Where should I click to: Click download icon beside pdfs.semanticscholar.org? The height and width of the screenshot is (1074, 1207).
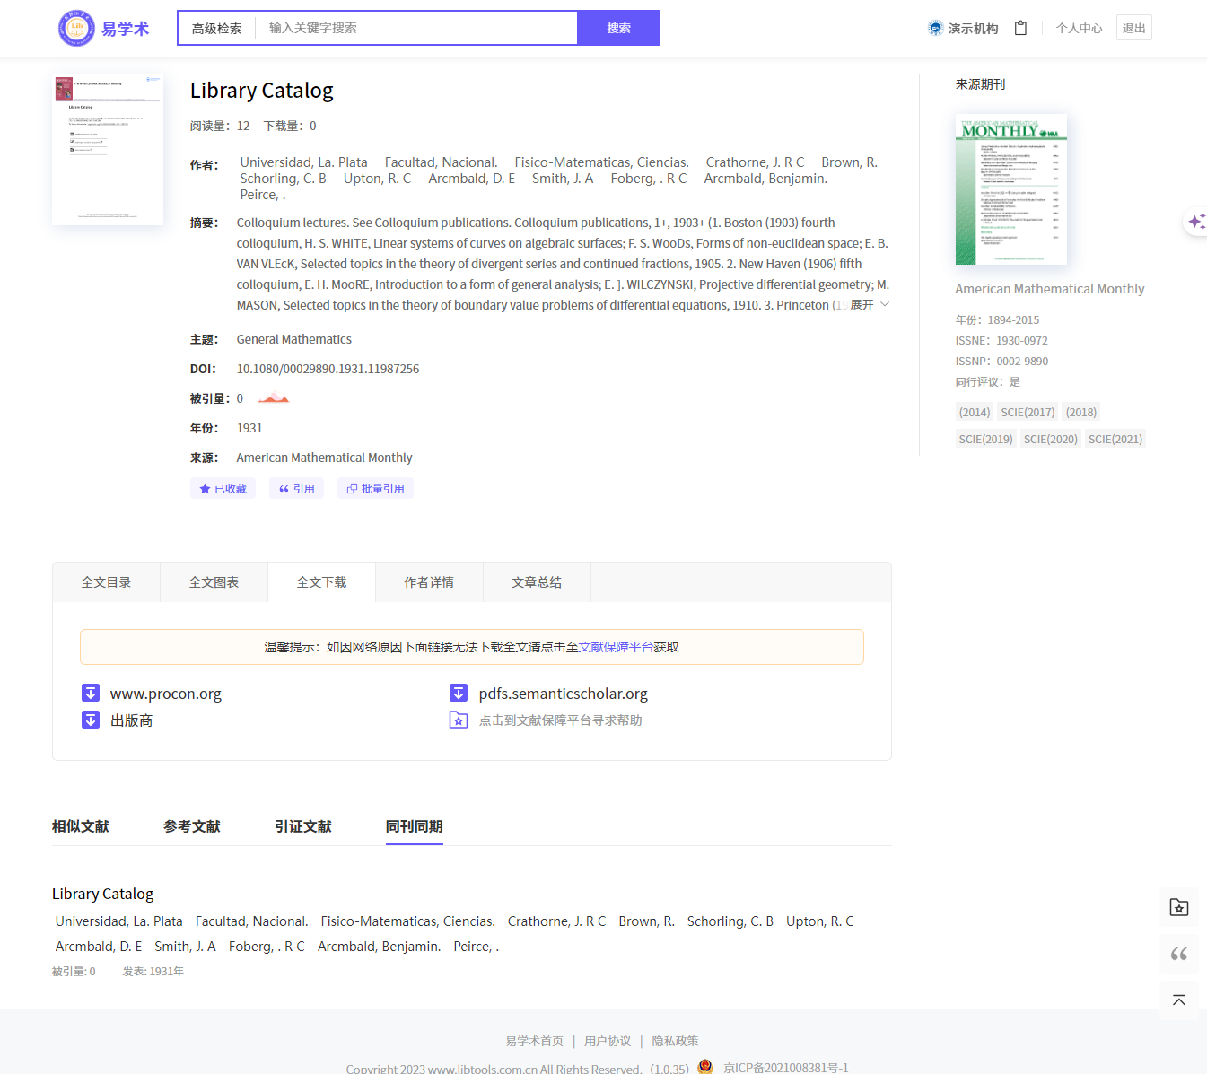459,694
